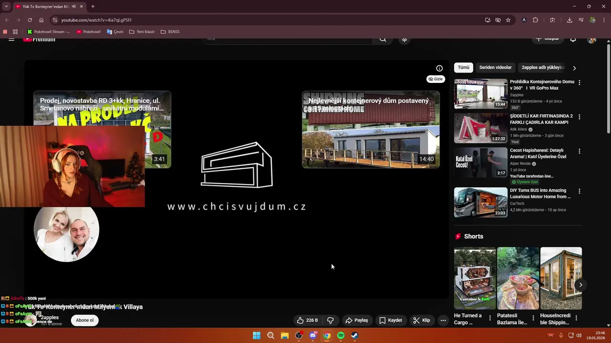Mute the tab via speaker icon
The height and width of the screenshot is (343, 611).
tap(74, 7)
